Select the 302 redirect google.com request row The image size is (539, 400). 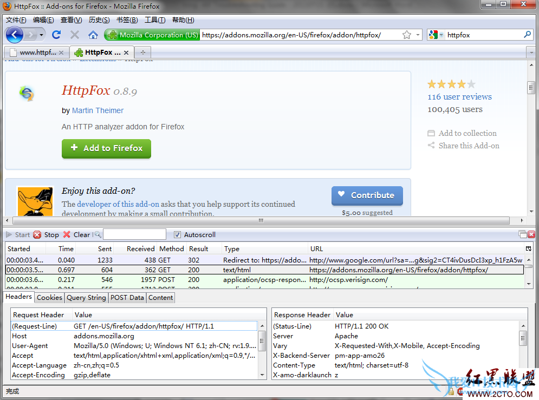(265, 260)
